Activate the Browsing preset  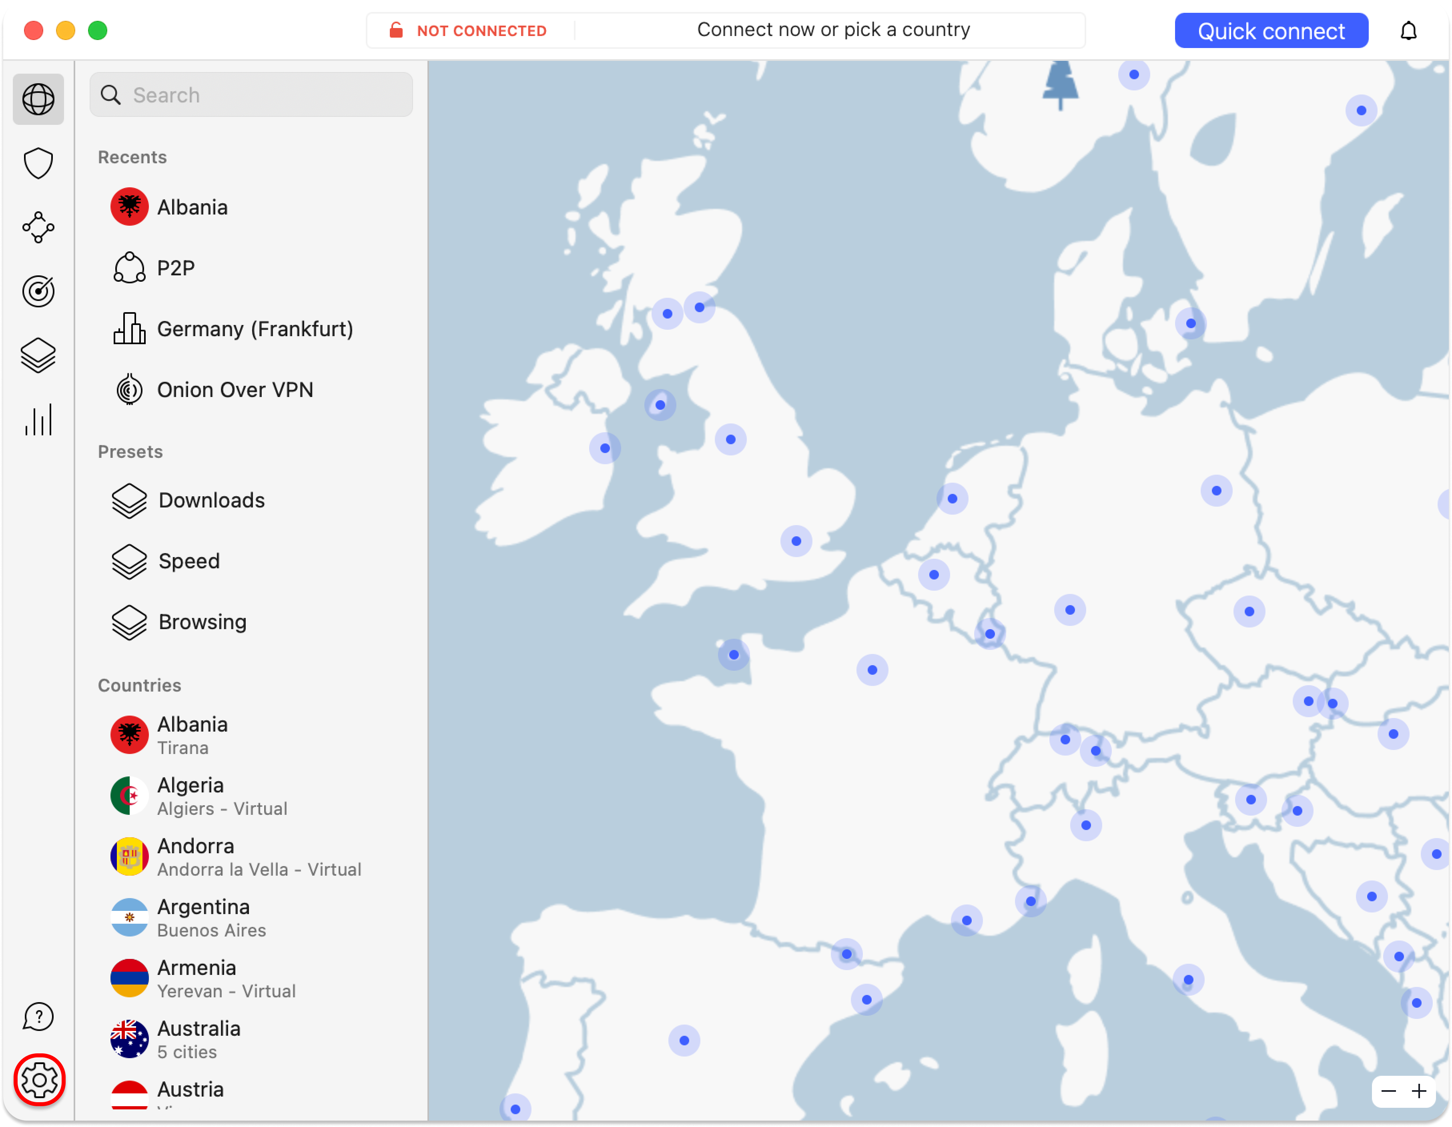[x=202, y=622]
